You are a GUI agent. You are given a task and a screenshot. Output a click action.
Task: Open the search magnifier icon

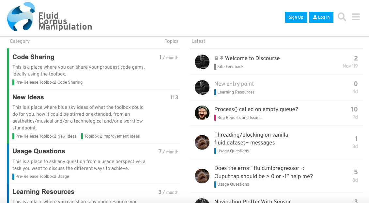click(342, 17)
